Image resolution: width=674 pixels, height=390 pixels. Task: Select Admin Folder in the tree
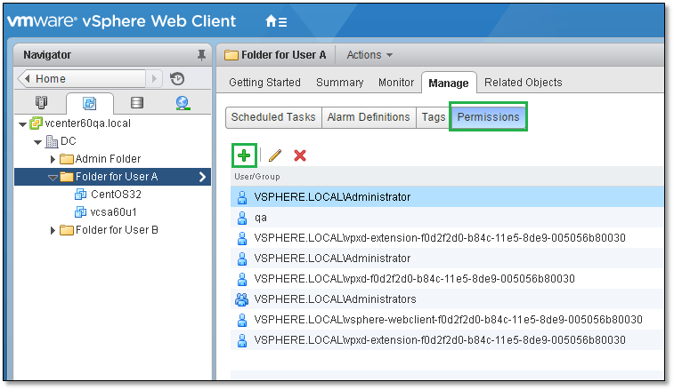108,159
